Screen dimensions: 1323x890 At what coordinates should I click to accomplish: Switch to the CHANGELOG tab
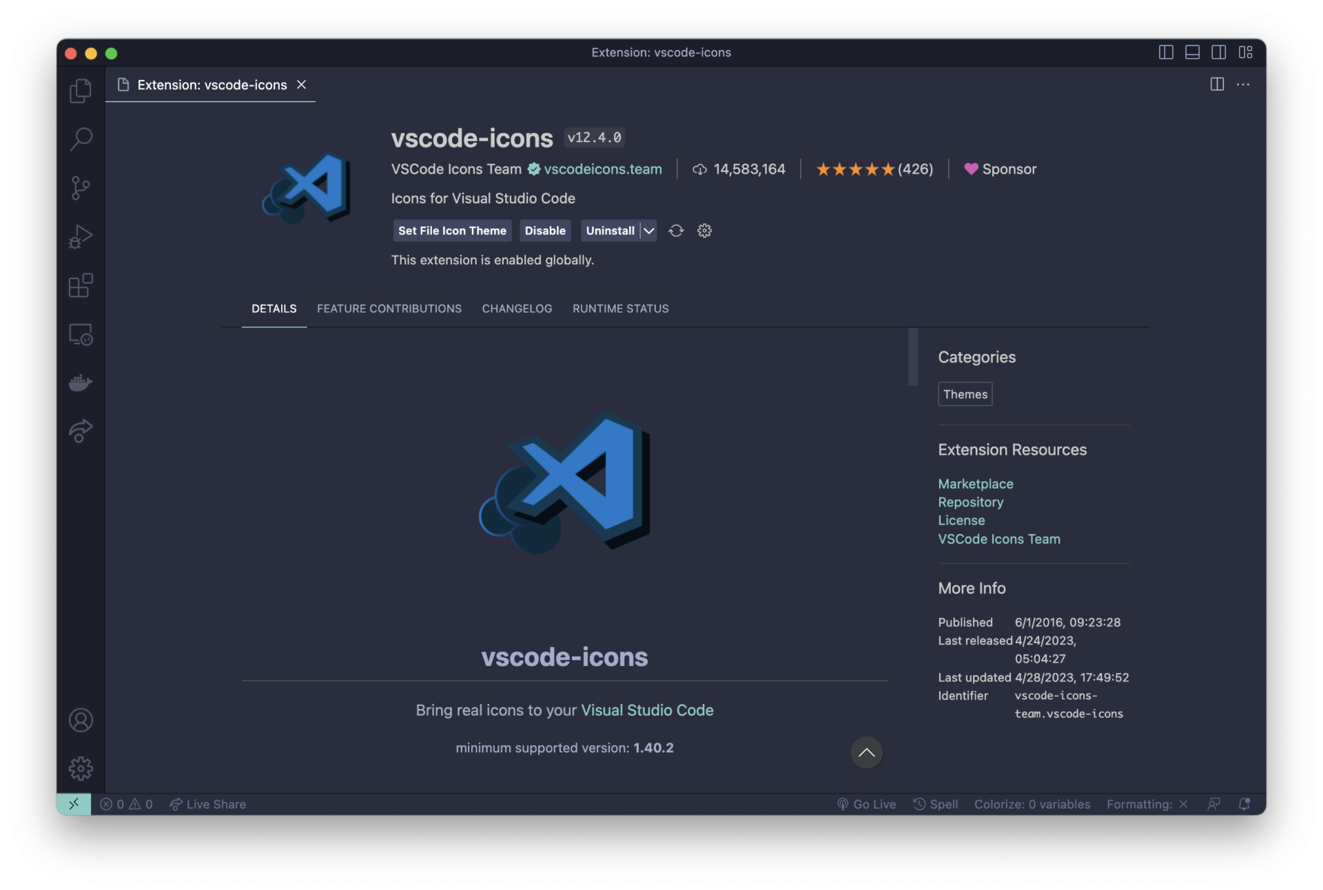(517, 309)
